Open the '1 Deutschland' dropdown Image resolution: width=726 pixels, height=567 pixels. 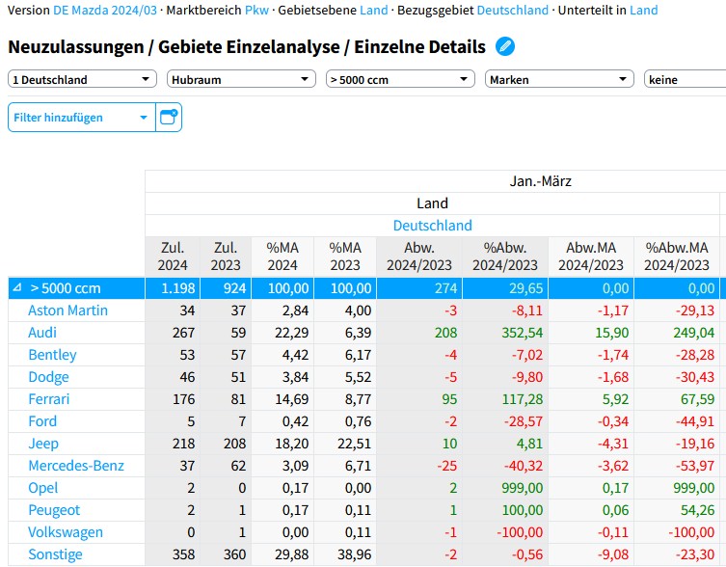81,80
